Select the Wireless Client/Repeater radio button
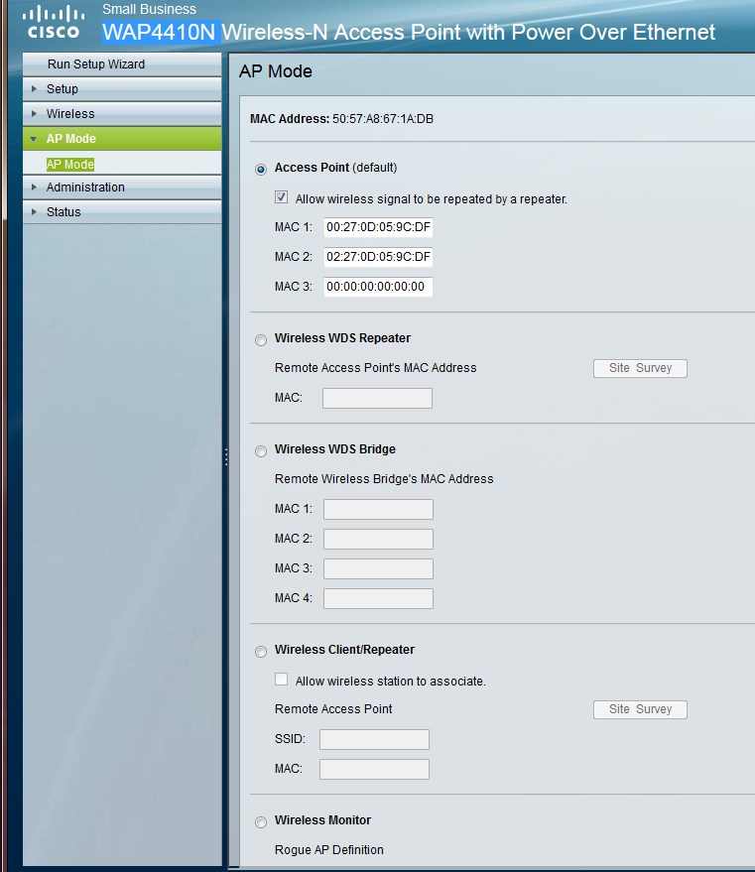 (261, 651)
